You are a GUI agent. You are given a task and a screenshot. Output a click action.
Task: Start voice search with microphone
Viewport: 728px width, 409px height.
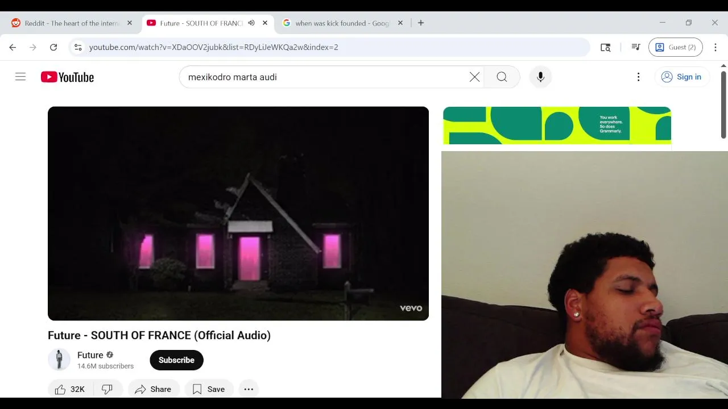pos(540,77)
